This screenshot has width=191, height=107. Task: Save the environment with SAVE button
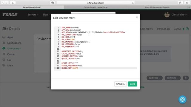tap(133, 84)
